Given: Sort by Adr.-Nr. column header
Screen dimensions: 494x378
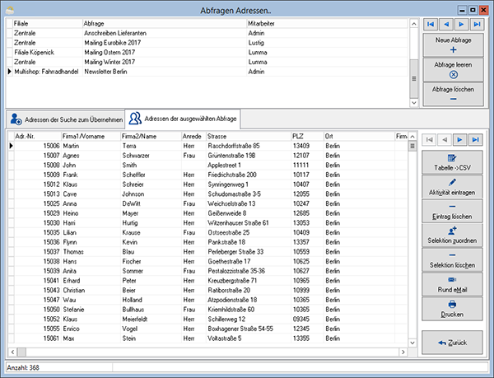Looking at the screenshot, I should pos(38,136).
